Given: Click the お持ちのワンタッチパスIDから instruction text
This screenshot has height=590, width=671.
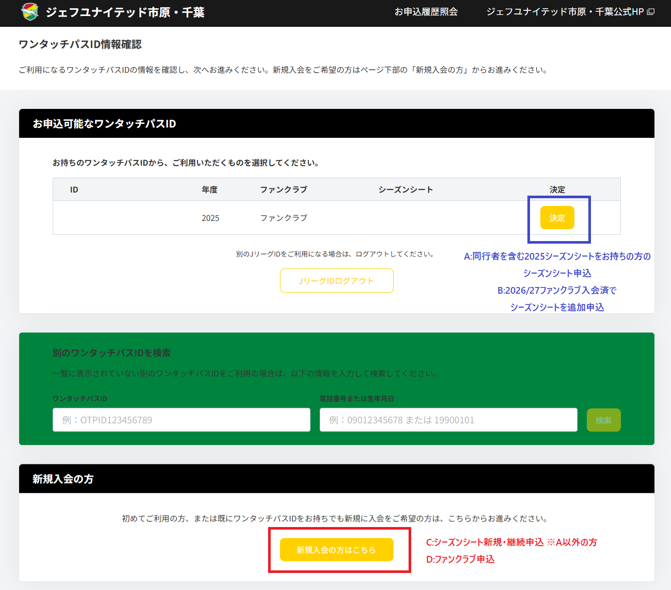Looking at the screenshot, I should 187,163.
